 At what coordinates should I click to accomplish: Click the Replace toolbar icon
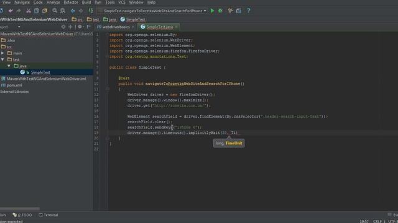point(63,11)
